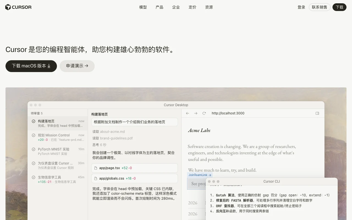Screen dimensions: 352x220
Task: Download the macOS version
Action: click(31, 66)
